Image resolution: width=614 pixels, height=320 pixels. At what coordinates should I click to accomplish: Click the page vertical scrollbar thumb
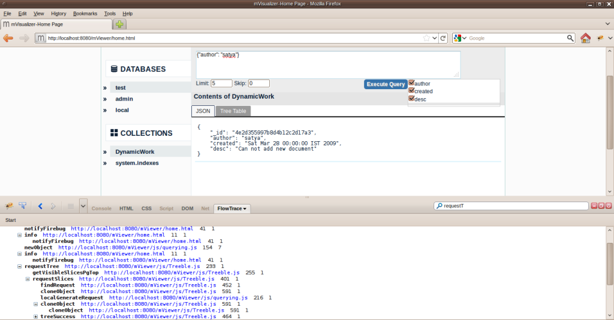[610, 112]
